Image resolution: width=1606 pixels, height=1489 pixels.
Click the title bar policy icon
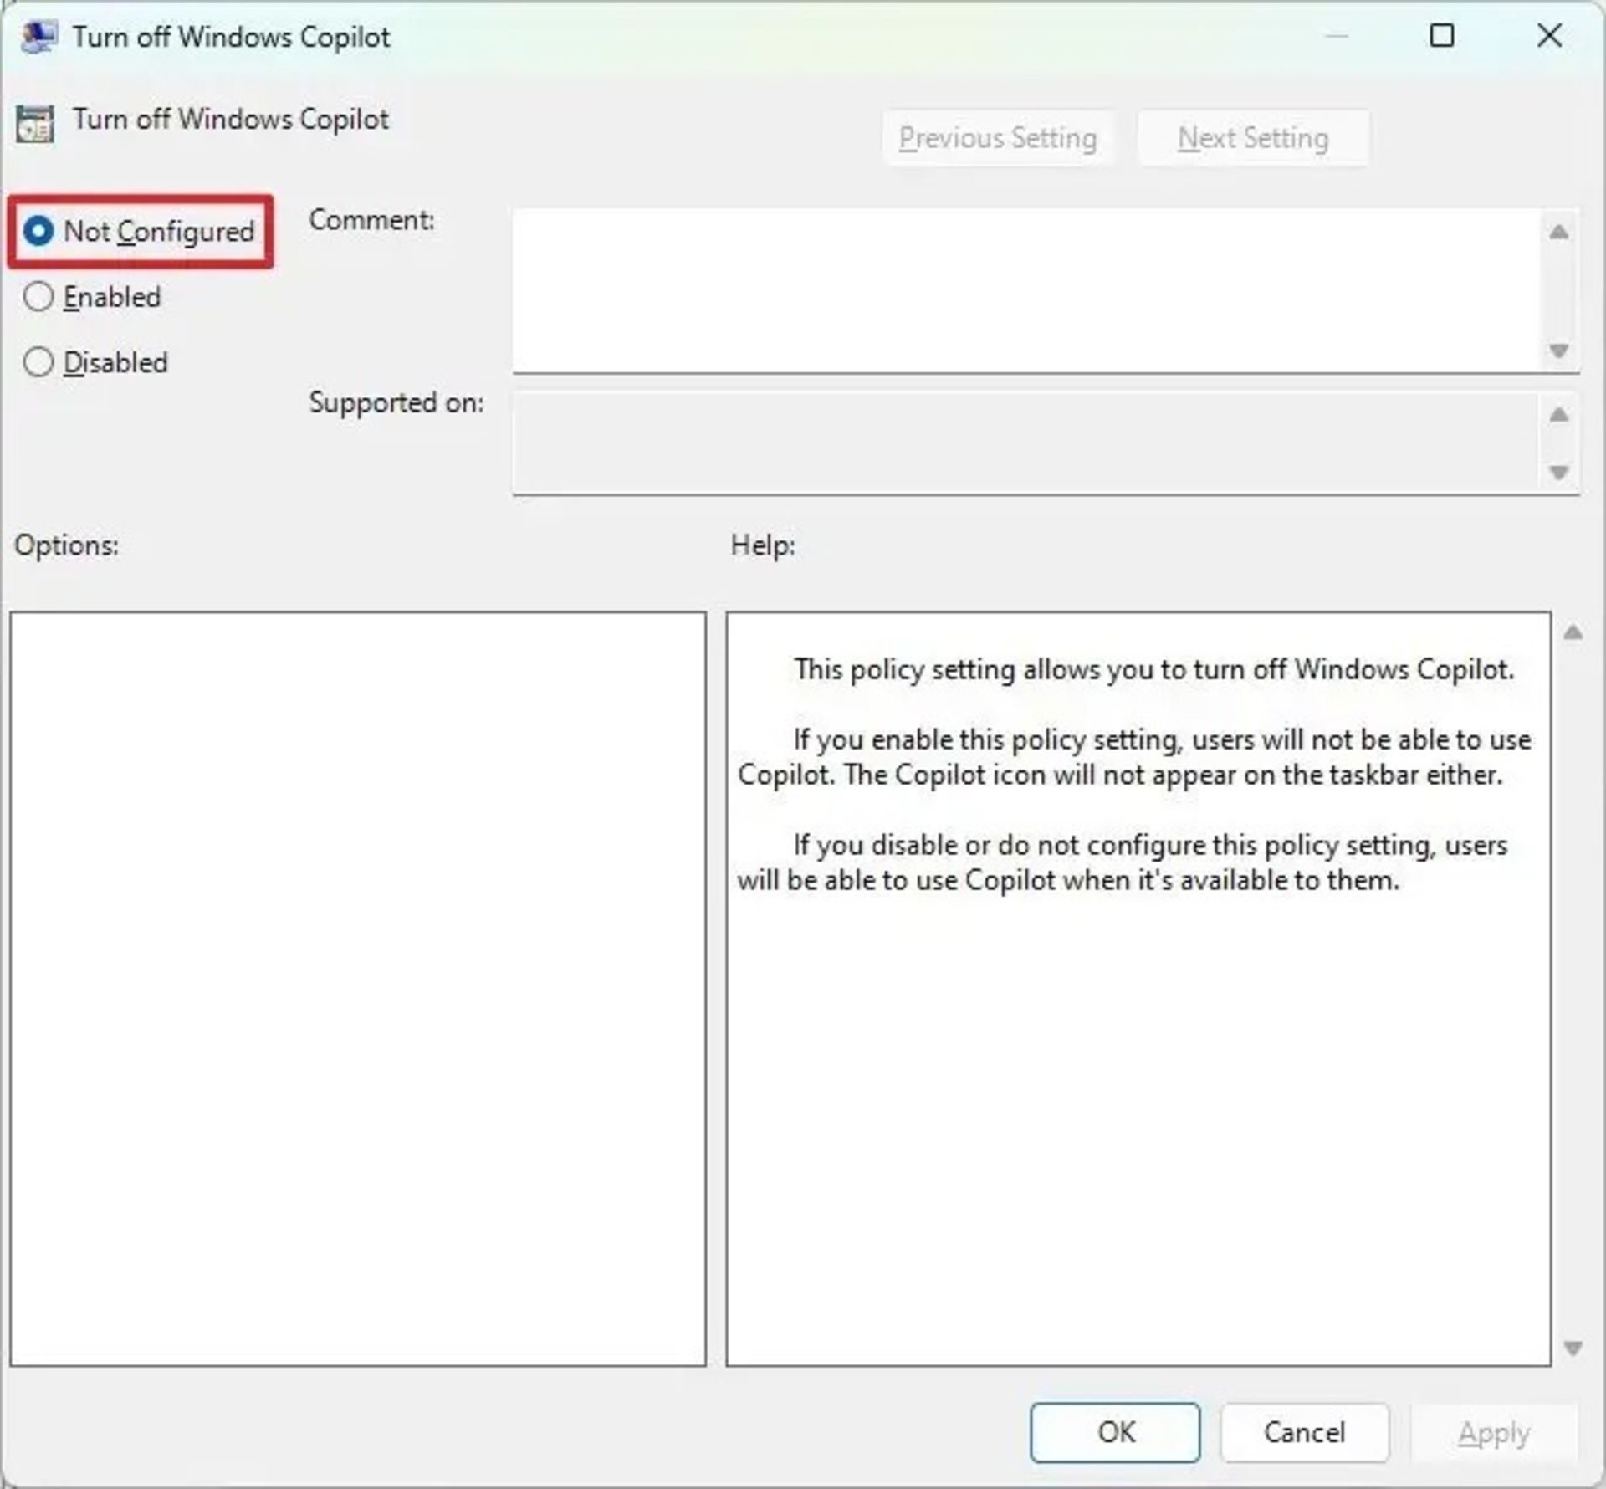pyautogui.click(x=38, y=37)
